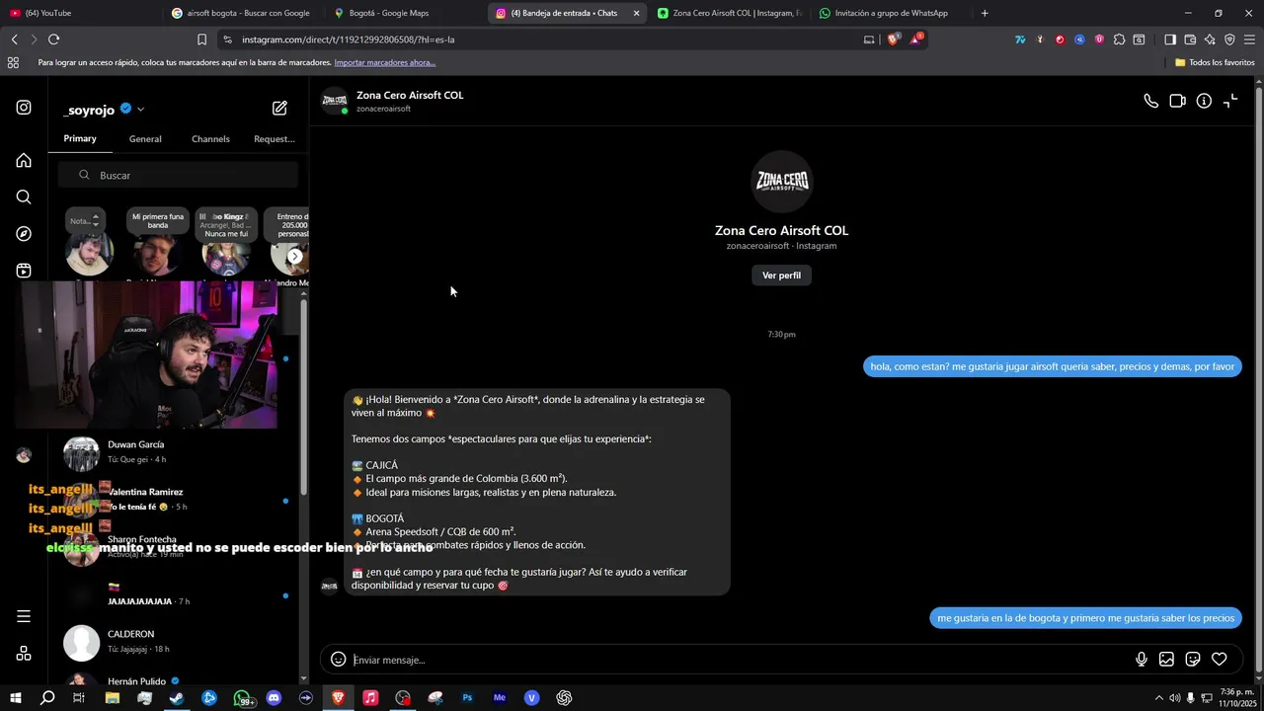Open the conversation information icon
Viewport: 1264px width, 711px height.
pos(1204,101)
